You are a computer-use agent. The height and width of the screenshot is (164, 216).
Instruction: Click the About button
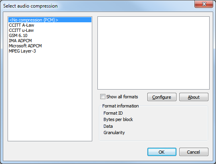click(x=194, y=97)
